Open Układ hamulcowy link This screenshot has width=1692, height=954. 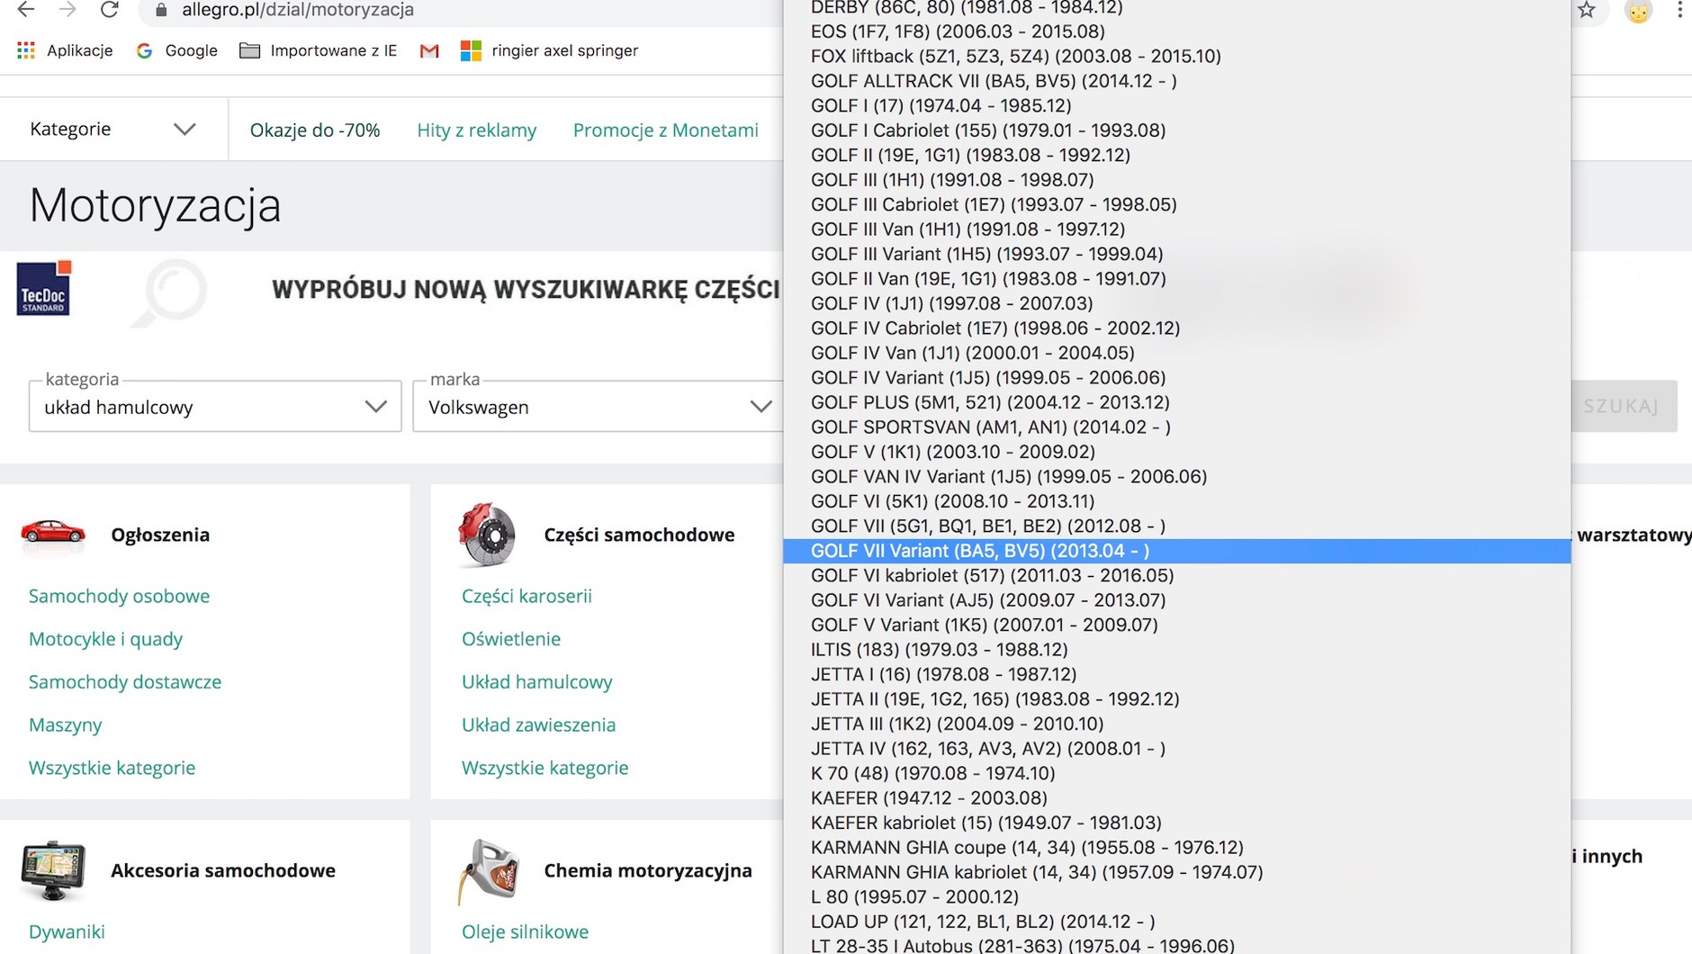[x=537, y=681]
